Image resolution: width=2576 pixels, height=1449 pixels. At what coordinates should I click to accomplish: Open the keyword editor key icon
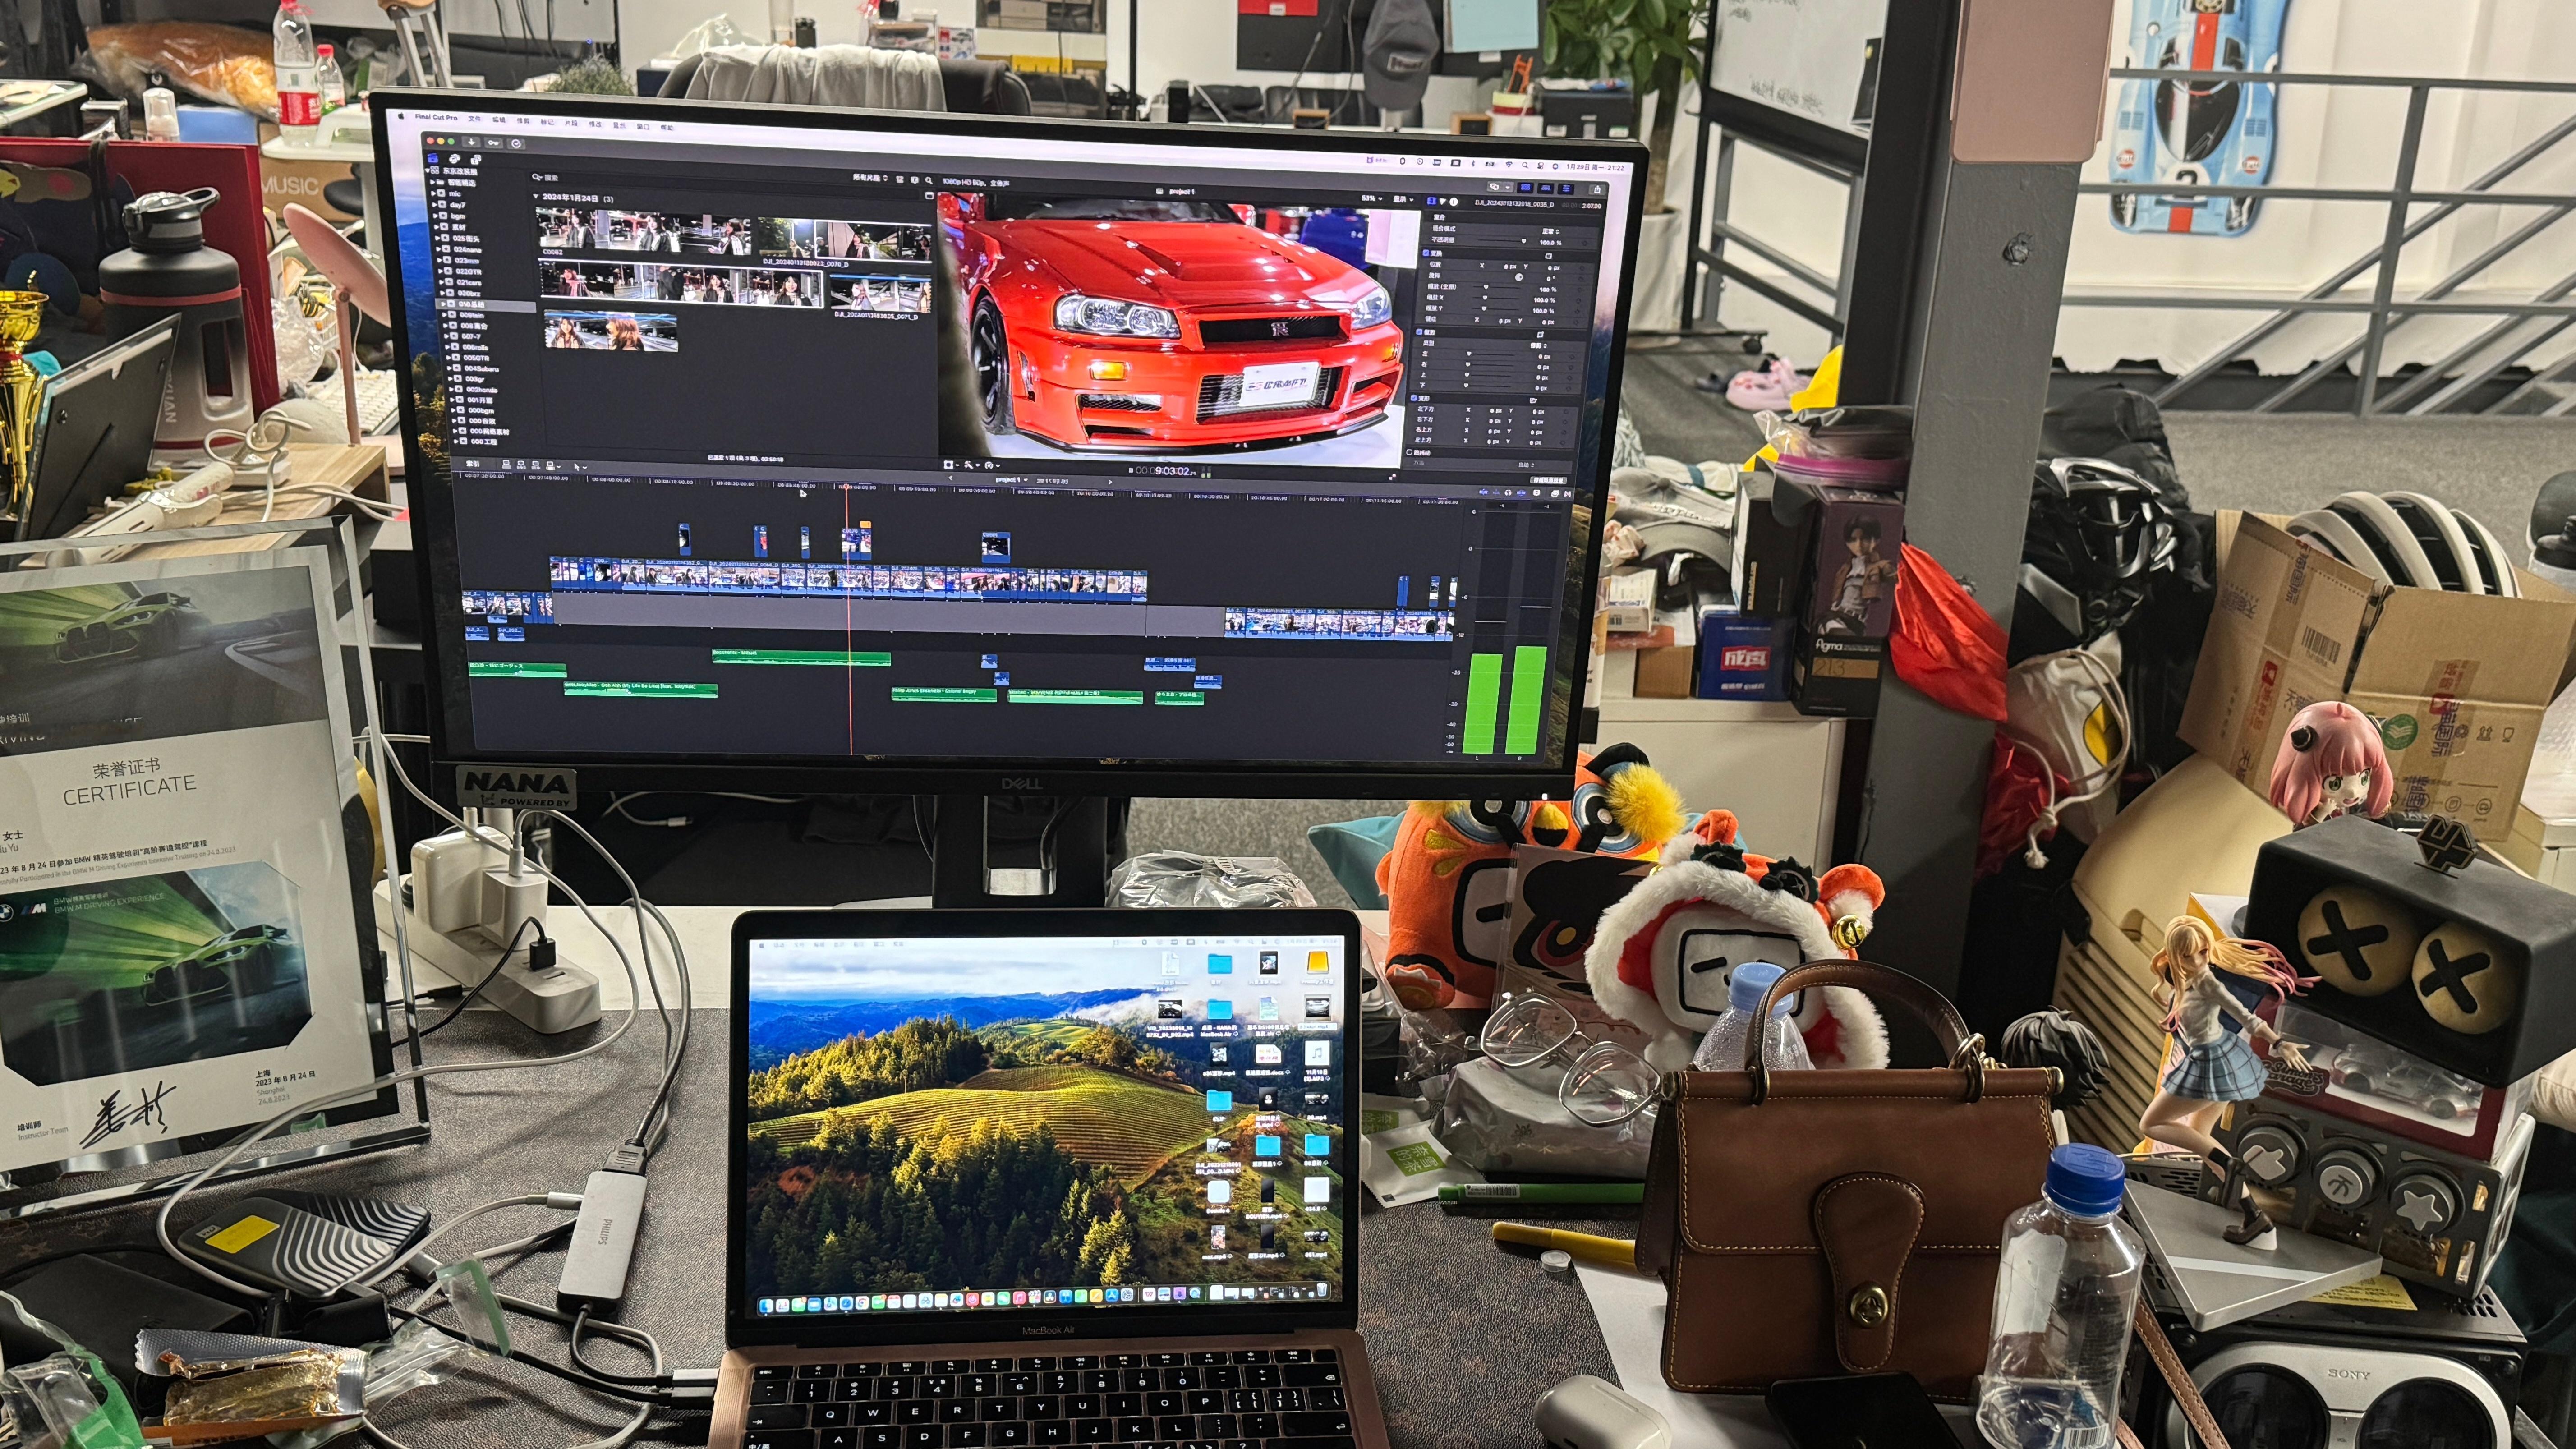point(494,143)
